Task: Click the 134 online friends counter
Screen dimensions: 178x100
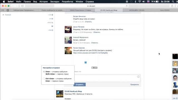Action: 175,98
